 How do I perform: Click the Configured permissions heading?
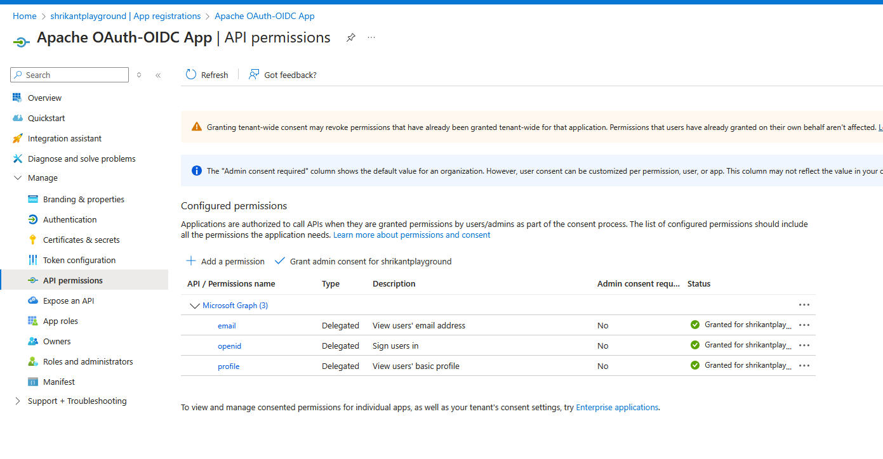pyautogui.click(x=234, y=205)
